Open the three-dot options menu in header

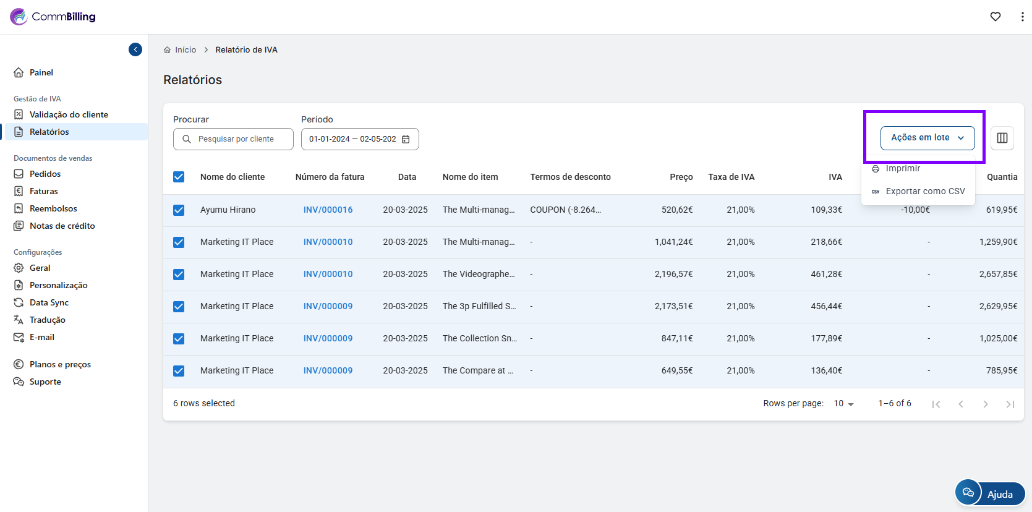tap(1022, 17)
